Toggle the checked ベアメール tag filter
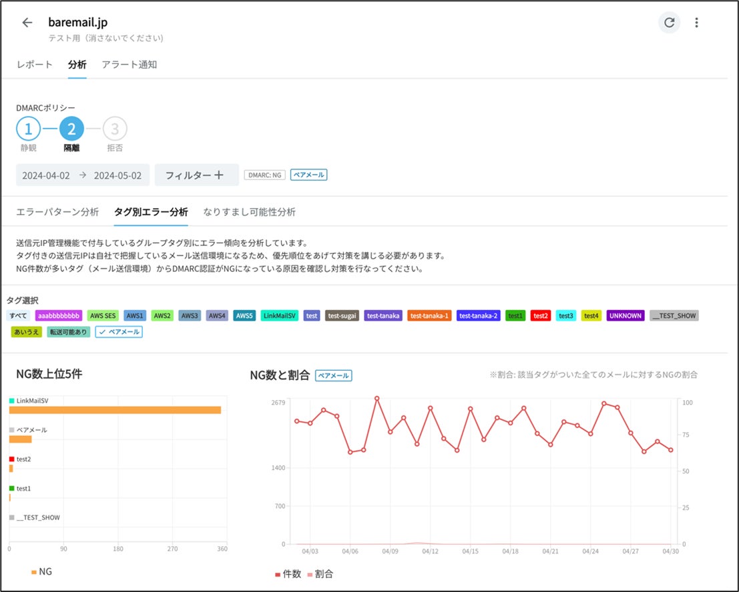 click(x=119, y=331)
